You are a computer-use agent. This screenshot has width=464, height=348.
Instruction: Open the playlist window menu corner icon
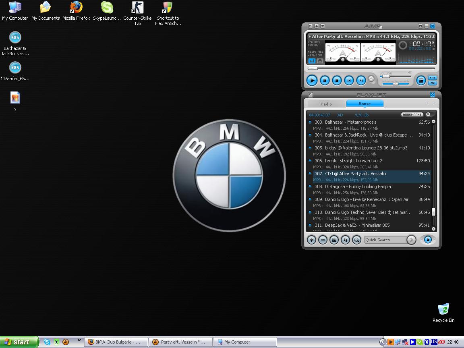[310, 95]
